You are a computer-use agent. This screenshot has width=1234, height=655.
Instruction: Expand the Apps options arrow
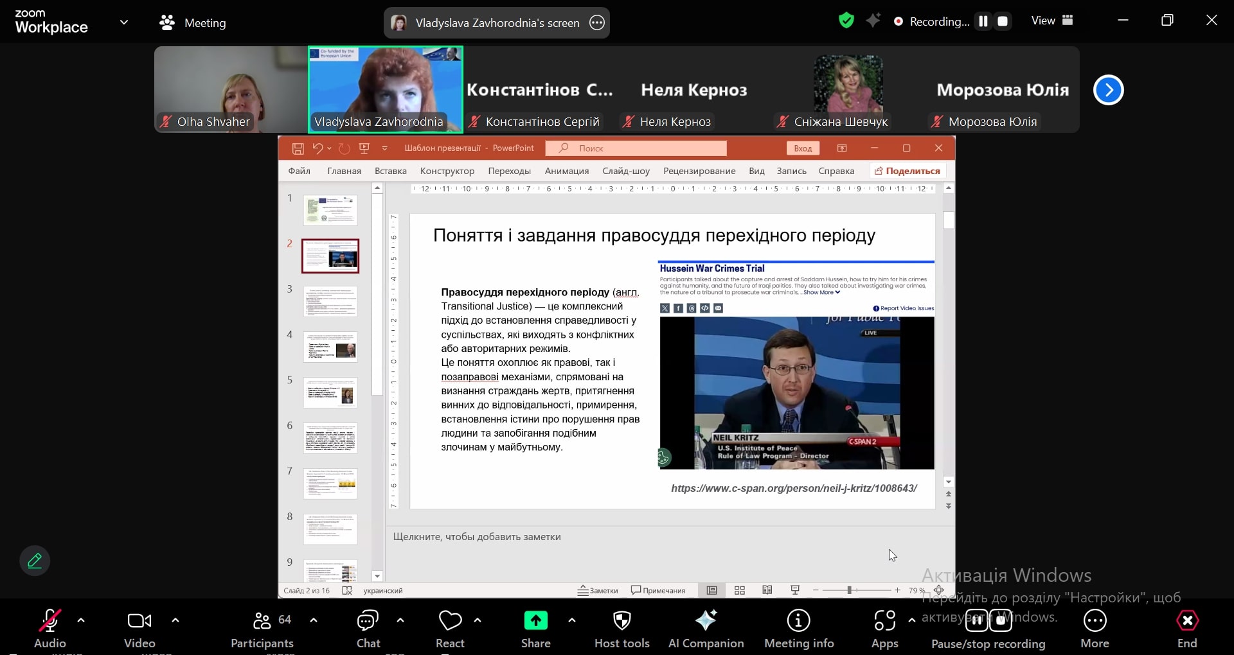[x=912, y=620]
